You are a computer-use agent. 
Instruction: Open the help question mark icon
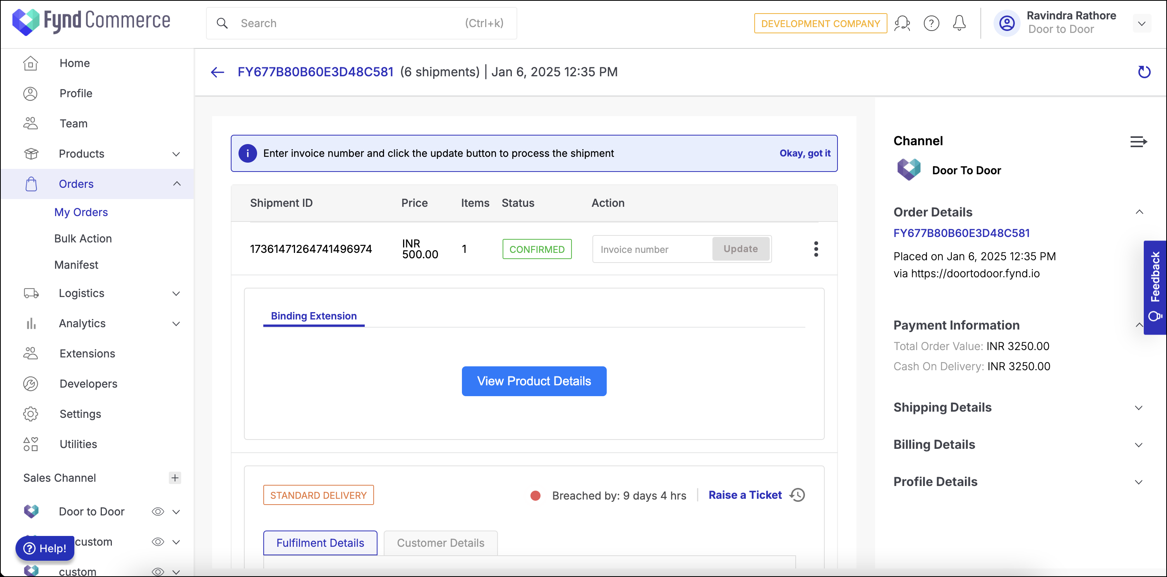[931, 23]
